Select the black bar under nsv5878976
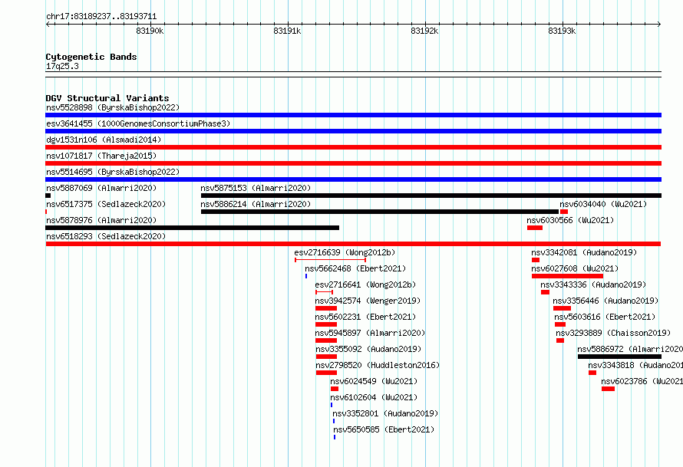The image size is (683, 467). [193, 228]
